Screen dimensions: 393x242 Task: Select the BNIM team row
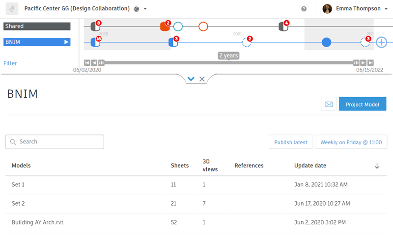[37, 42]
